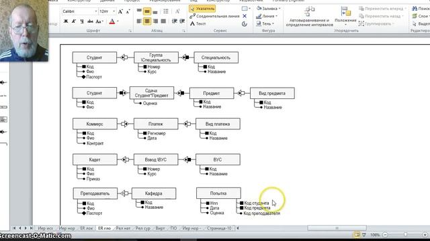The height and width of the screenshot is (241, 430).
Task: Go to previous page tab arrow
Action: click(20, 228)
